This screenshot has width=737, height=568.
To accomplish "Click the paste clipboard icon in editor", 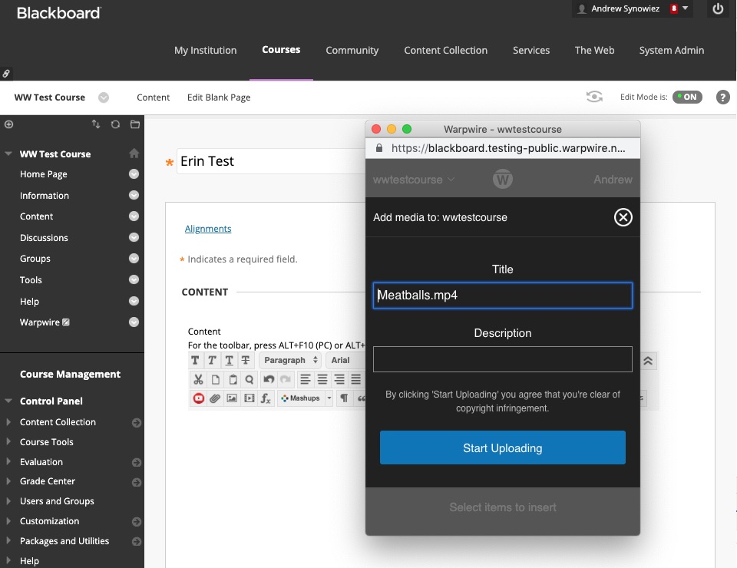I will coord(232,379).
